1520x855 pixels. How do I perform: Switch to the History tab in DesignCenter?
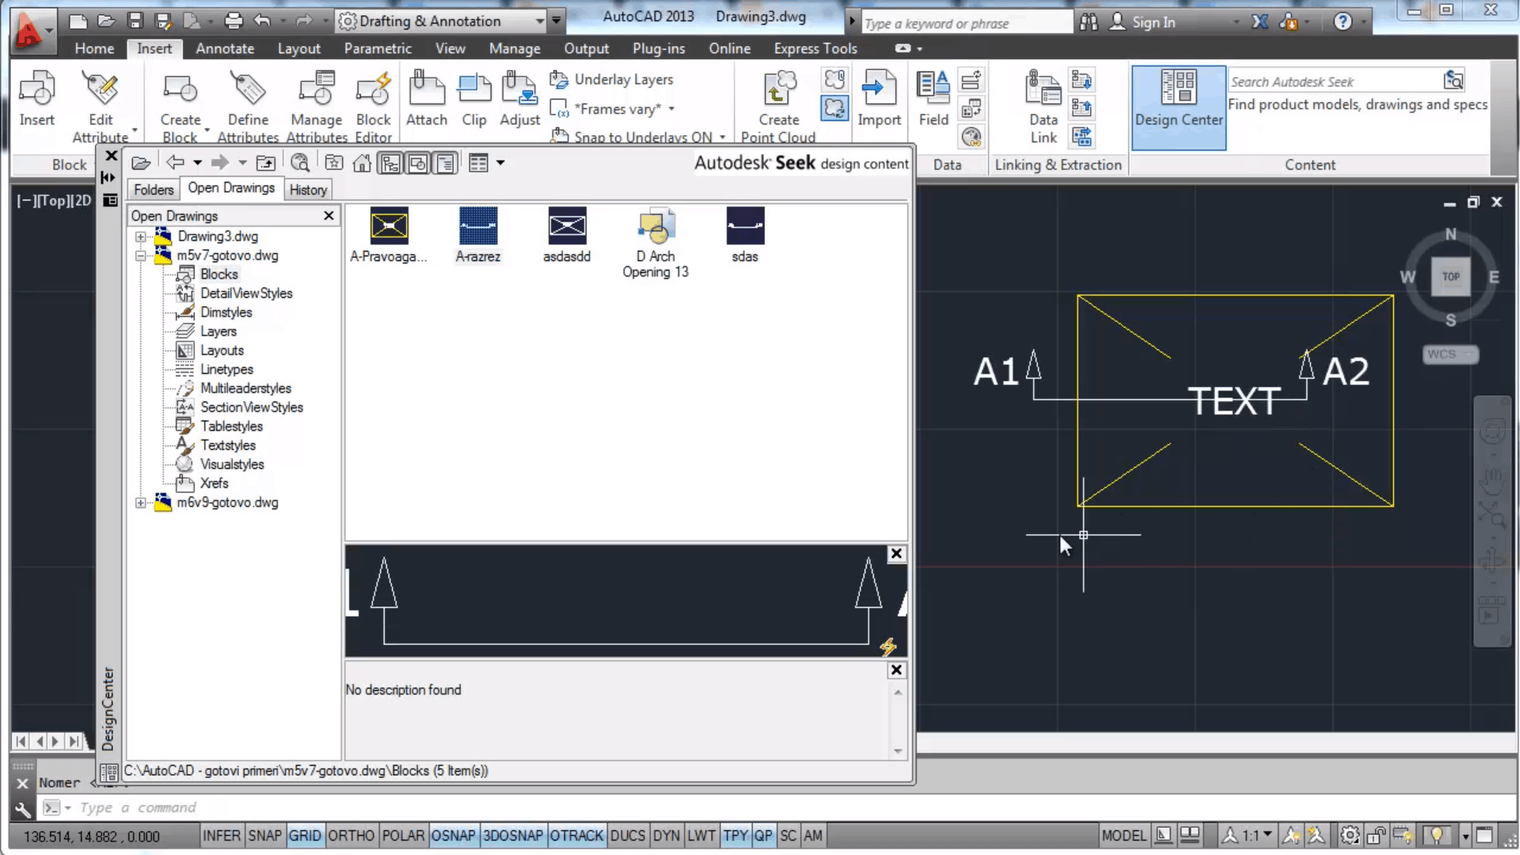pos(308,190)
